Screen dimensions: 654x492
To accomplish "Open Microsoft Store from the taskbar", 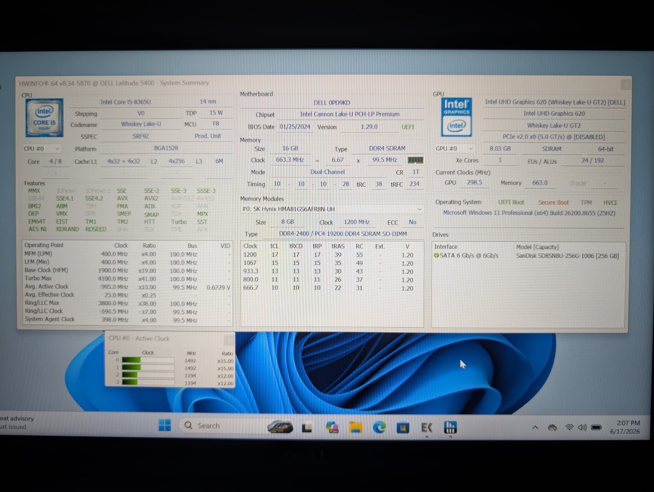I will (x=403, y=427).
